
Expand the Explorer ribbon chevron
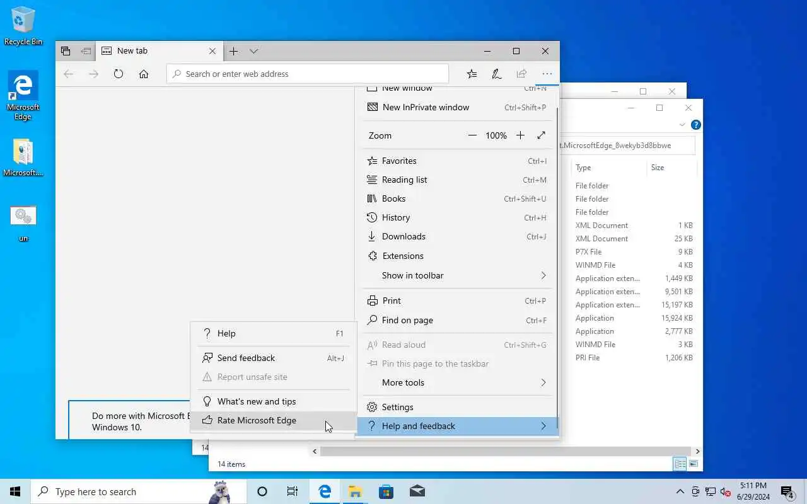pyautogui.click(x=682, y=125)
